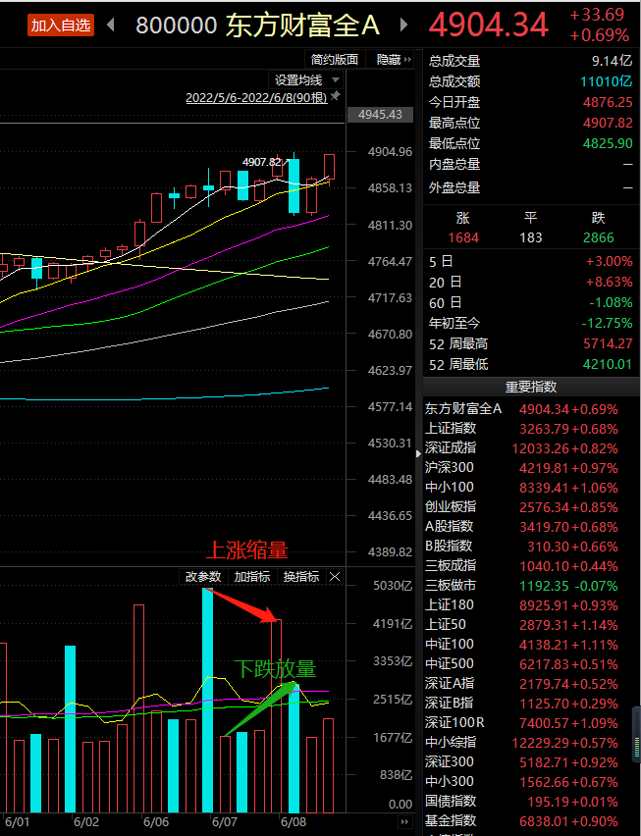Collapse the right panel via divider arrow
Image resolution: width=641 pixels, height=836 pixels.
pos(418,453)
